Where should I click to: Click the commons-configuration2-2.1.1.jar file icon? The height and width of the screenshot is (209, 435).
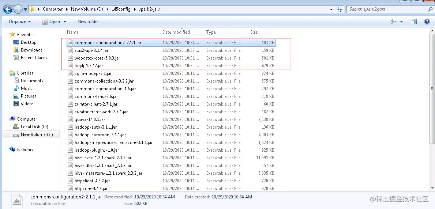(x=71, y=43)
